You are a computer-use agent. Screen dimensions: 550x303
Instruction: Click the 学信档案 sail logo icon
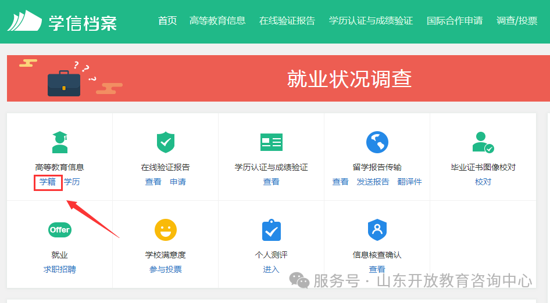point(24,21)
